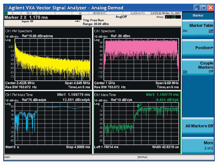Click the Agilent VXA application icon in title bar
The image size is (218, 165).
[x=6, y=7]
